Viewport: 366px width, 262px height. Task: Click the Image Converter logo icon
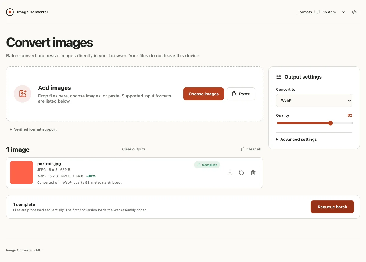(x=10, y=12)
